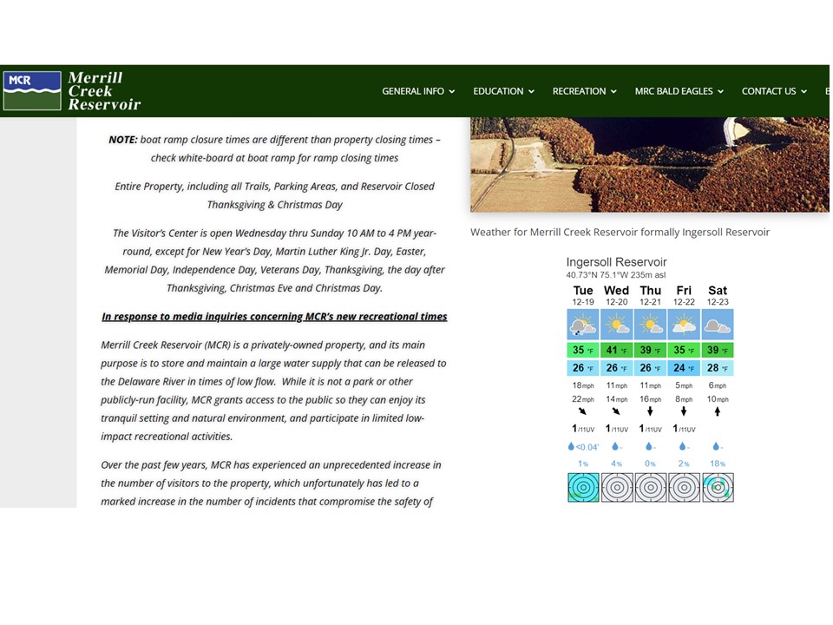Click the Friday sun-and-clouds weather icon
Image resolution: width=833 pixels, height=625 pixels.
coord(684,325)
